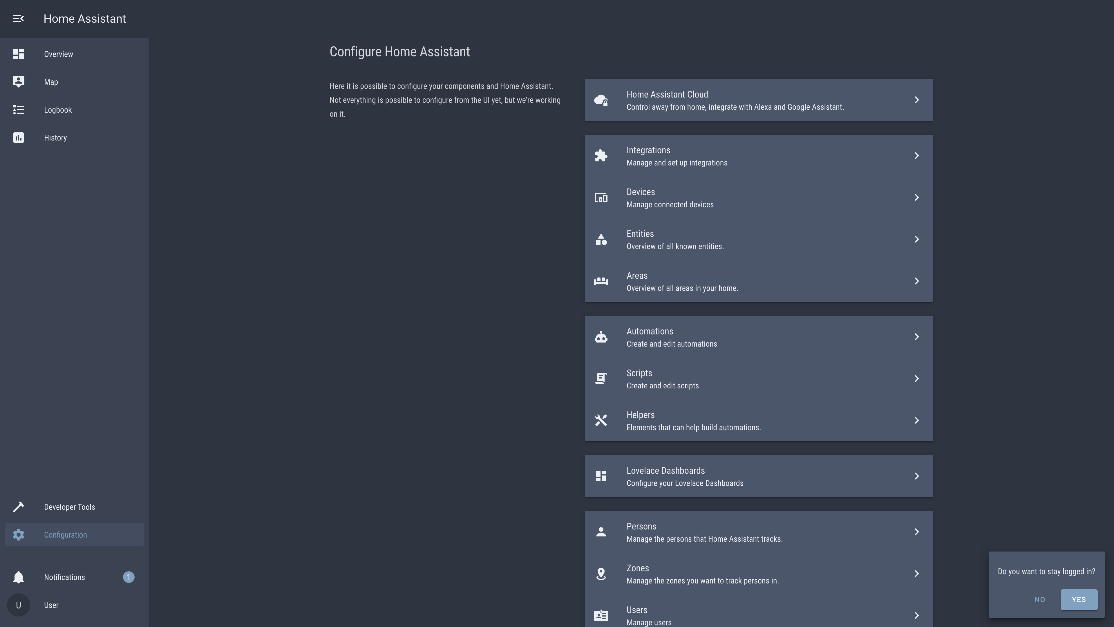Click the Integrations puzzle piece icon

click(x=601, y=156)
